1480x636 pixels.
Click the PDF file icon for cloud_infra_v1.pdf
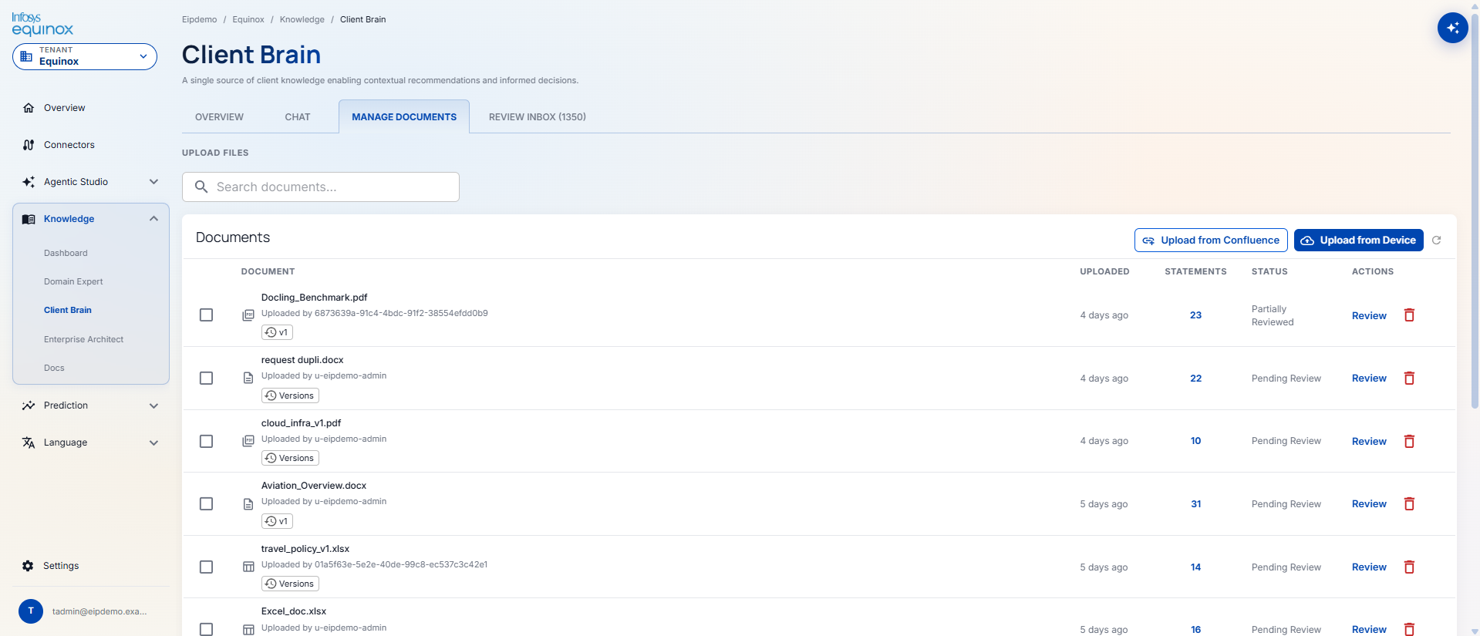[x=248, y=441]
